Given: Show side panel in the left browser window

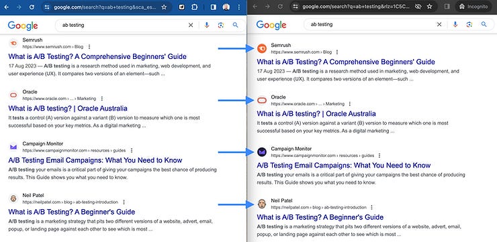Looking at the screenshot, I should click(214, 7).
